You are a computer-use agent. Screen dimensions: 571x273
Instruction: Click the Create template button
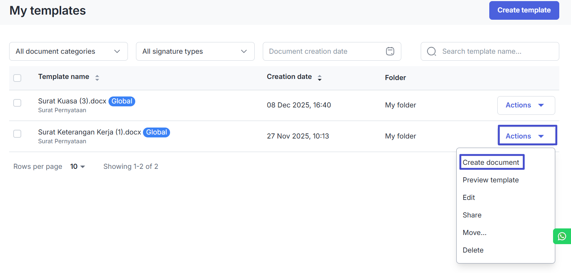524,10
